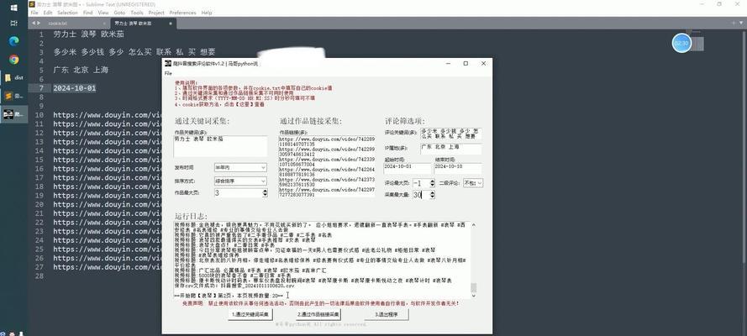Click 结束时间 field showing 2024-10-10
747x336 pixels.
(x=458, y=169)
